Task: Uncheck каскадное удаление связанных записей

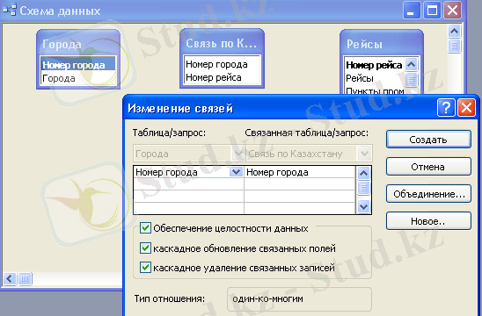Action: [x=145, y=268]
